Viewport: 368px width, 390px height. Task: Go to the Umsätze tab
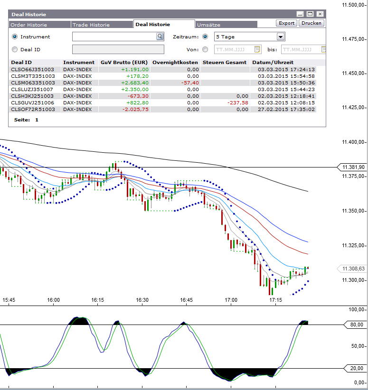[x=208, y=25]
